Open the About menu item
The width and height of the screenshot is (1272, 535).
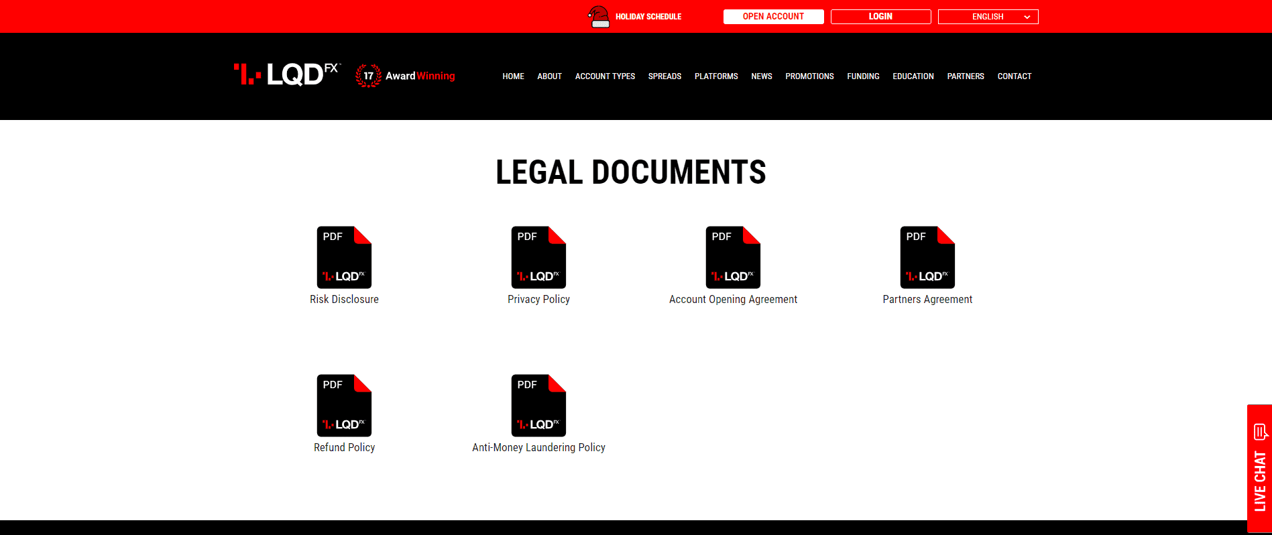(x=549, y=76)
